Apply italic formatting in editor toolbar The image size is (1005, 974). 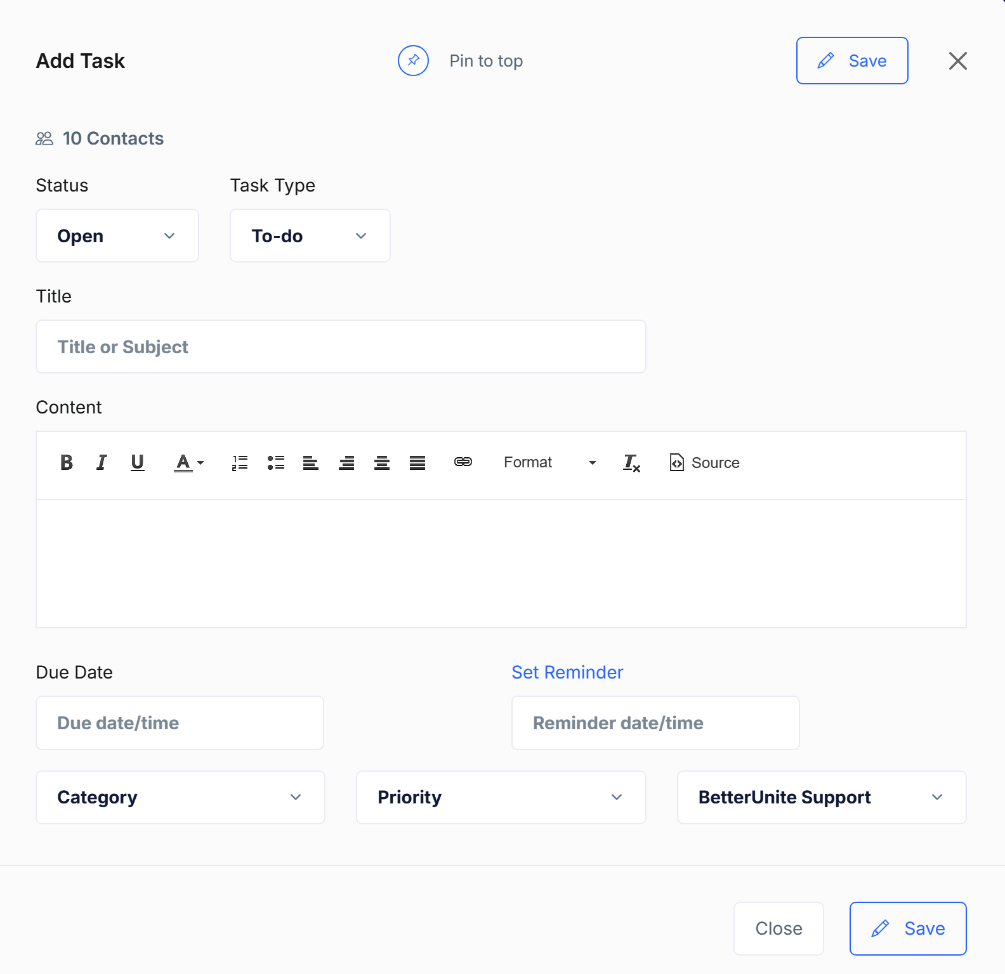[102, 463]
